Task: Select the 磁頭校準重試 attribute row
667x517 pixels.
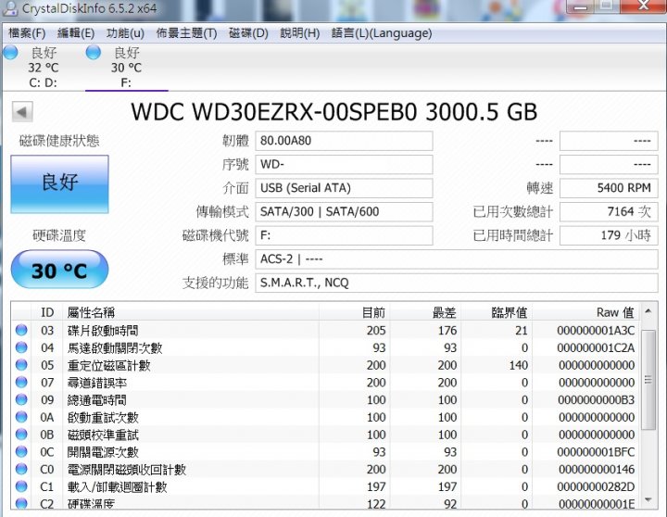Action: click(x=326, y=435)
